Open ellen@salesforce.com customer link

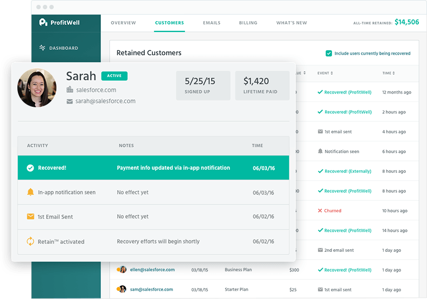point(152,270)
